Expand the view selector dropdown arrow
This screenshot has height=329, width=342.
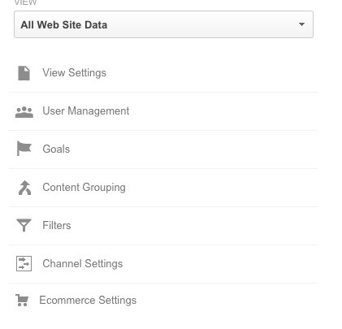[x=301, y=24]
